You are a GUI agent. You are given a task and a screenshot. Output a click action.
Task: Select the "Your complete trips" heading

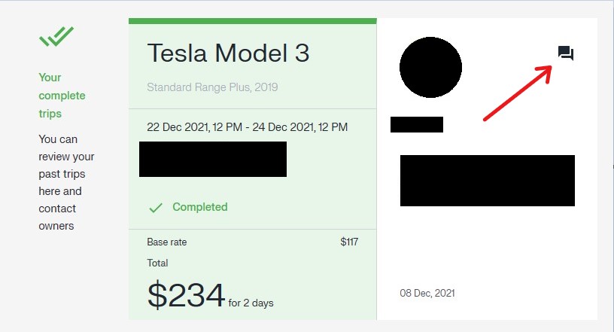(x=62, y=96)
